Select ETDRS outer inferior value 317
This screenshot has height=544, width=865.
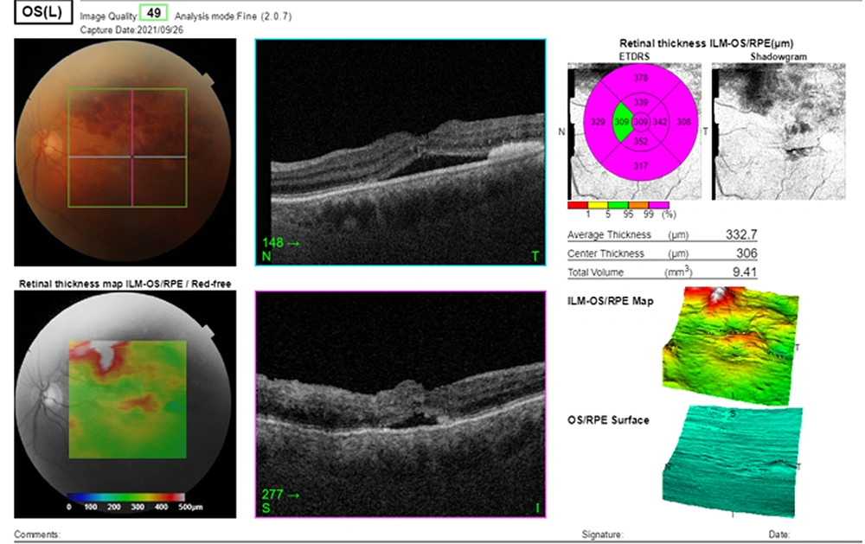point(640,165)
